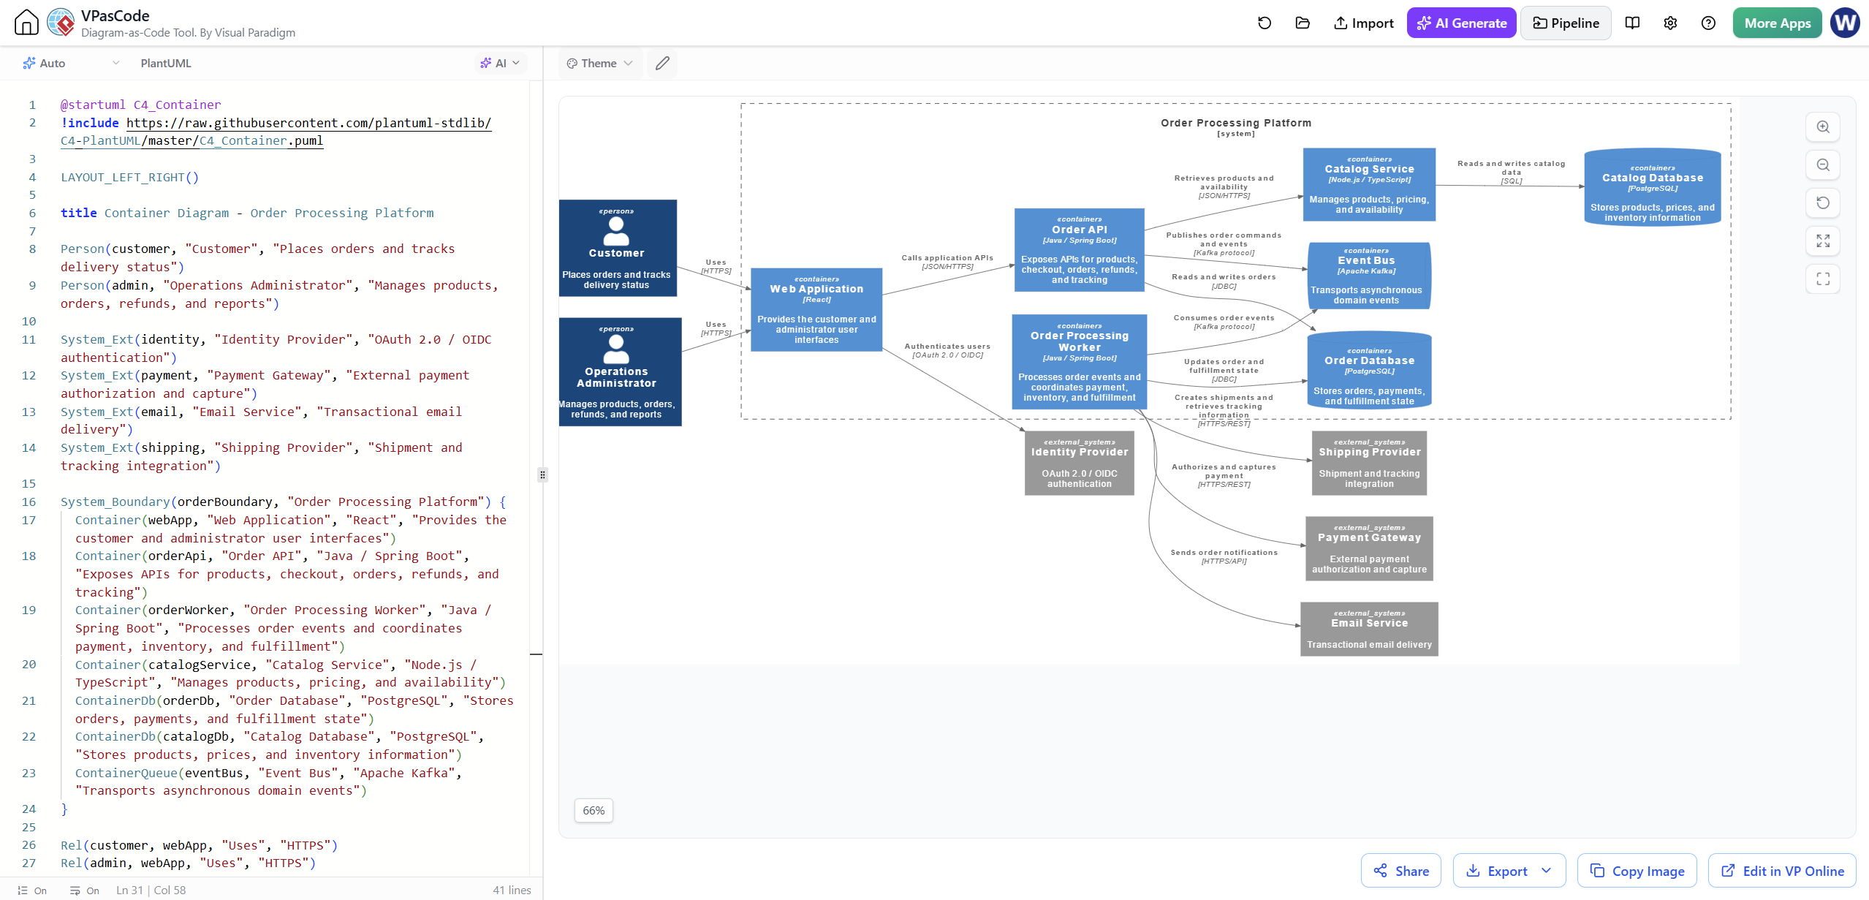Open the Pipeline menu item
This screenshot has width=1869, height=900.
tap(1566, 23)
